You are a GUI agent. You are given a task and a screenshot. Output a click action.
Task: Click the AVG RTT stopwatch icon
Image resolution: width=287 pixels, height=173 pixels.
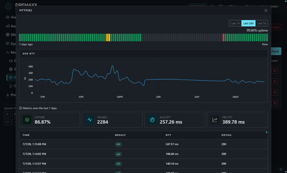[x=152, y=120]
